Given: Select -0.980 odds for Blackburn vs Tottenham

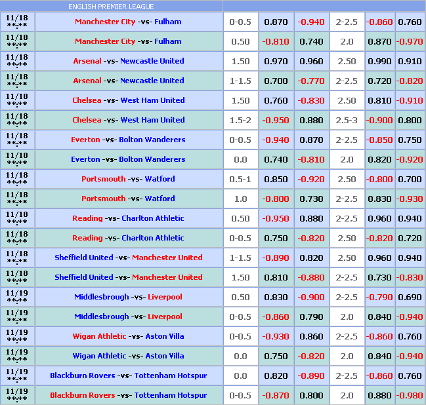Looking at the screenshot, I should (x=410, y=395).
